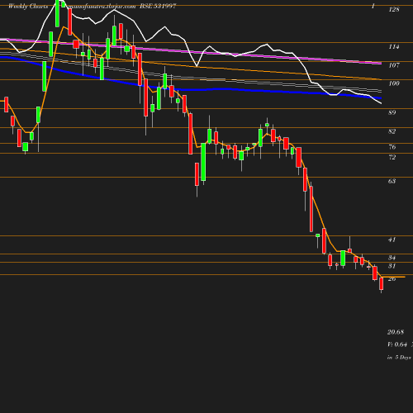Select the 76 price level label
This screenshot has height=413, width=413.
[392, 147]
